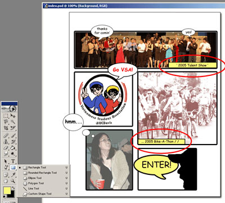Screen dimensions: 225x203
Task: Click the sepia bike-a-thon photo
Action: pyautogui.click(x=177, y=108)
